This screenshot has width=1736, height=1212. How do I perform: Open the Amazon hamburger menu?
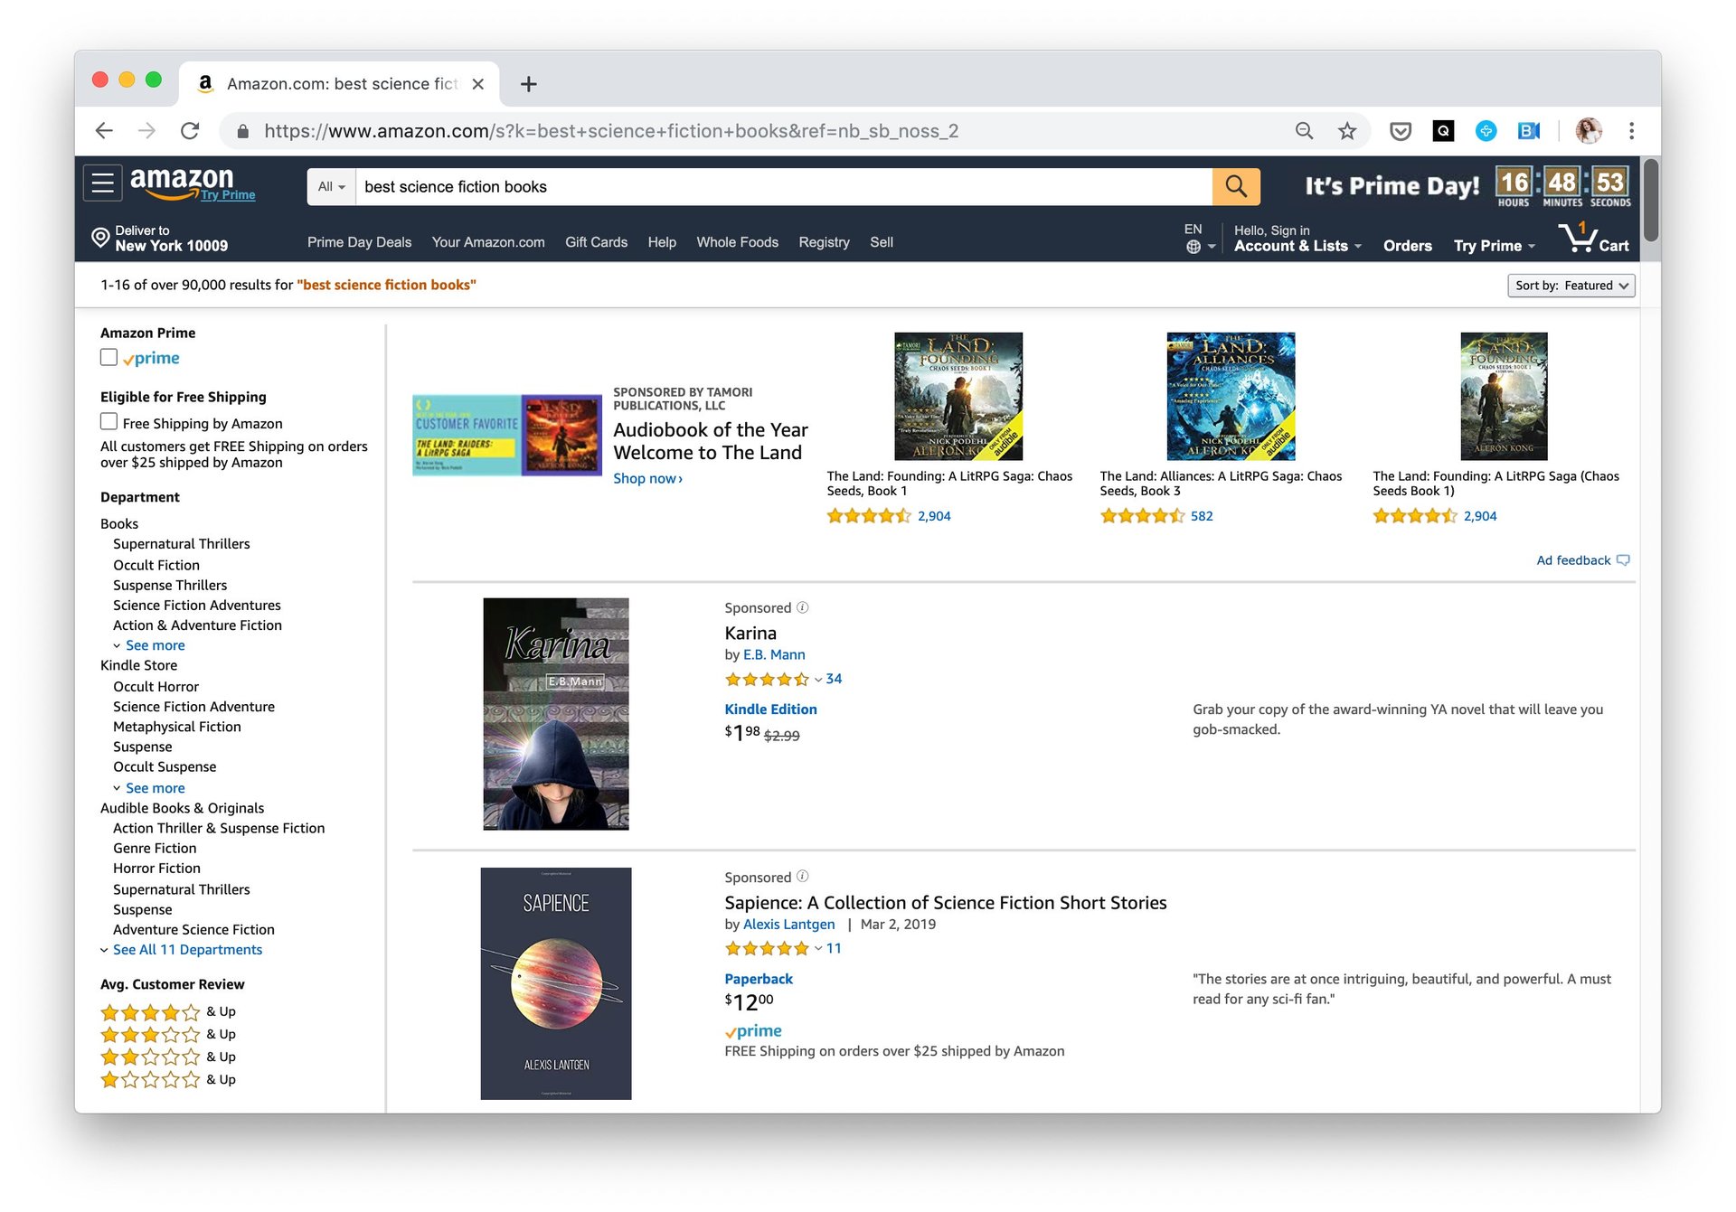103,183
